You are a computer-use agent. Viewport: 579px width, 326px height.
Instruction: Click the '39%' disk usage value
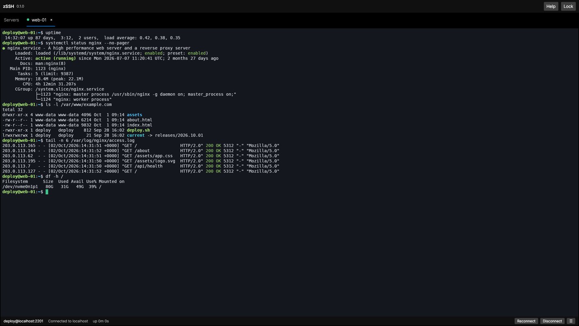tap(92, 186)
